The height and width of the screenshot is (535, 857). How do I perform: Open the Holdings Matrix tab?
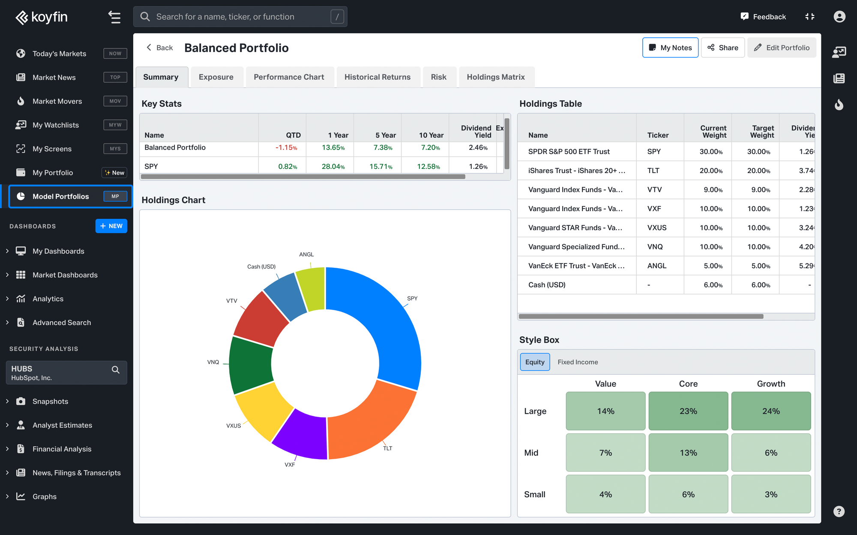tap(495, 77)
